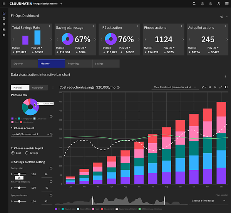Zoom in on the chart

pos(210,87)
